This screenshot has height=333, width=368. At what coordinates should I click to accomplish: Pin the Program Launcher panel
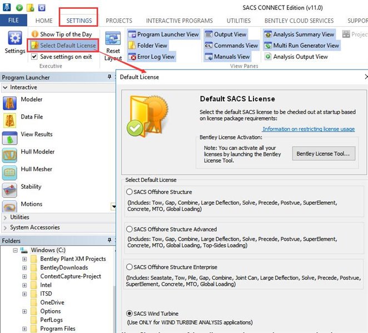tap(110, 77)
